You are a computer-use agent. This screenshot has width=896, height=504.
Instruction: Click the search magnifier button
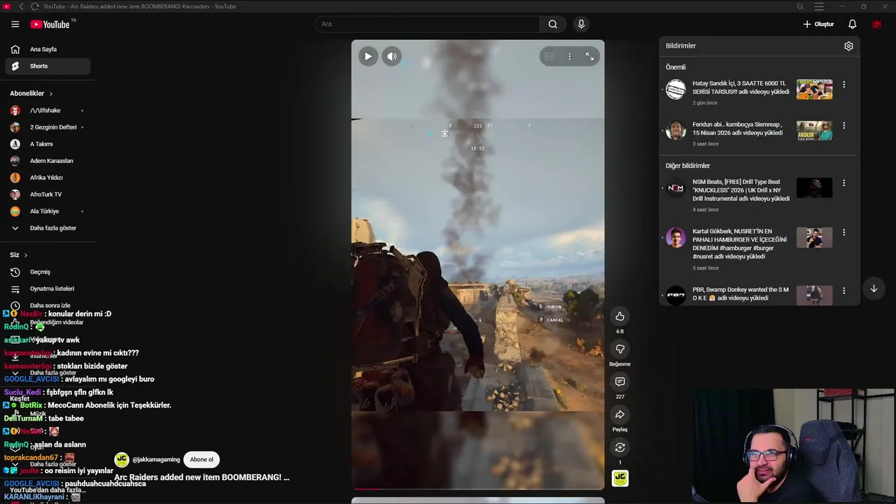pyautogui.click(x=553, y=24)
